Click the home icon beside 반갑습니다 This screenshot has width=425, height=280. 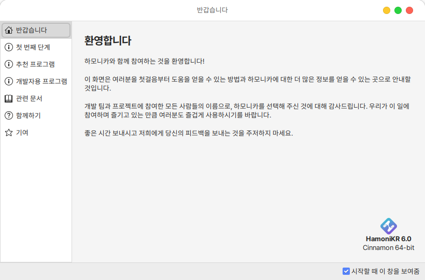click(9, 30)
